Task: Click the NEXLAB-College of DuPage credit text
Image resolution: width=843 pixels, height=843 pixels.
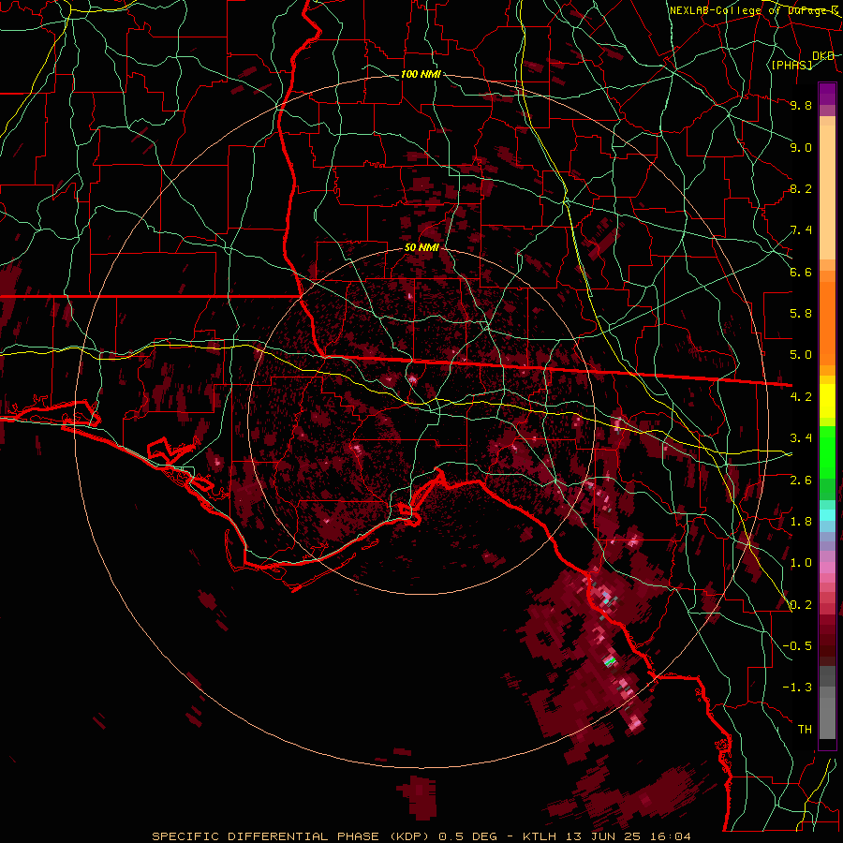Action: coord(753,10)
